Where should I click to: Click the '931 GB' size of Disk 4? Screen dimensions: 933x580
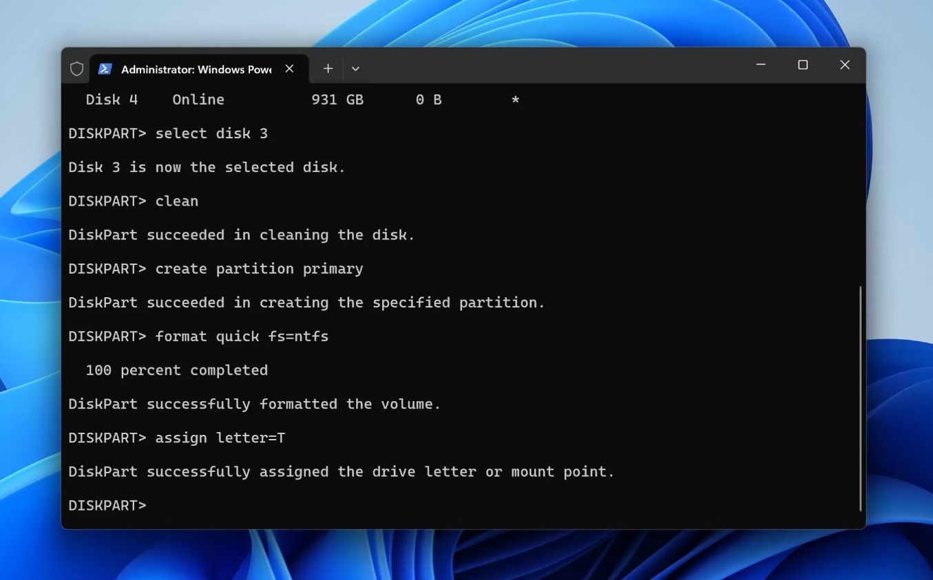[337, 100]
